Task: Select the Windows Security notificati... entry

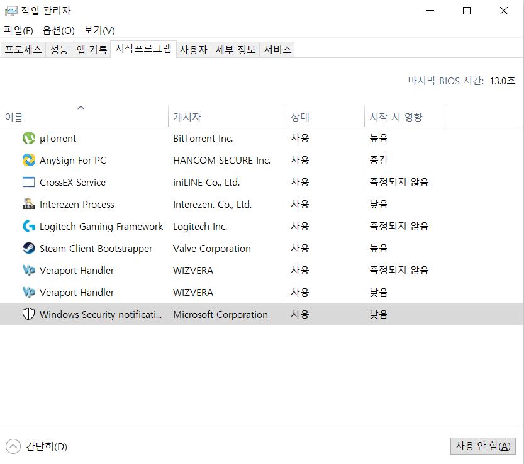Action: 101,314
